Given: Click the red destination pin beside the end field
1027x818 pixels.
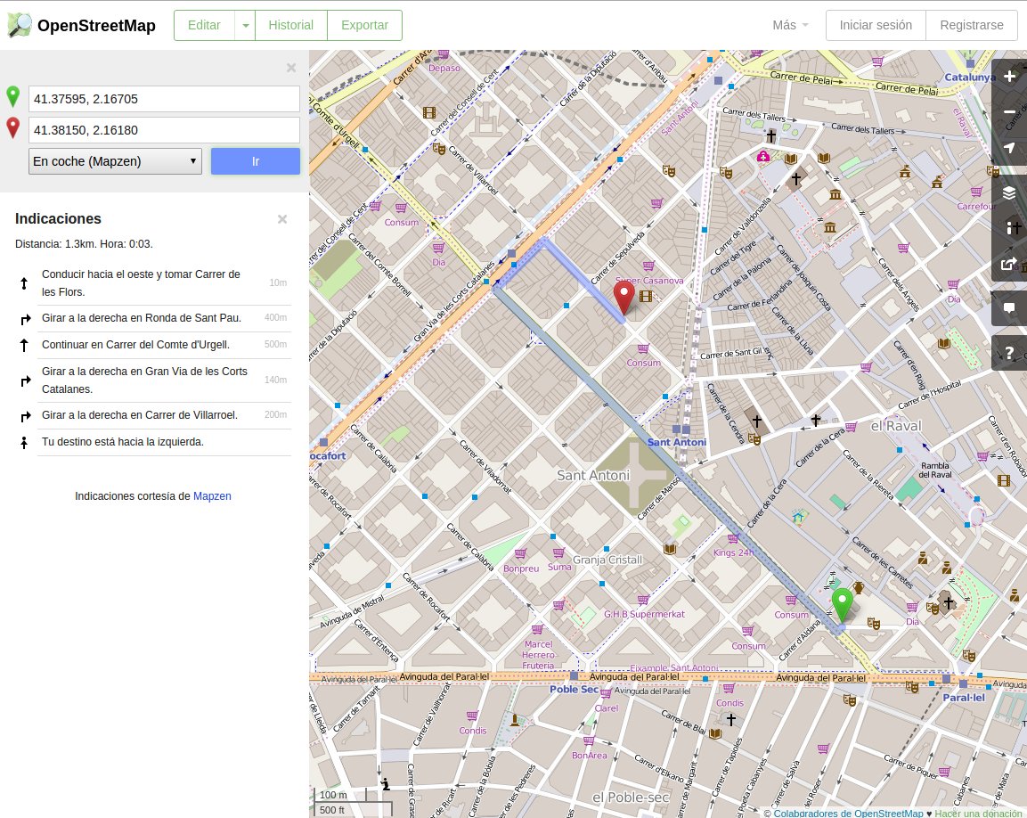Looking at the screenshot, I should tap(12, 127).
